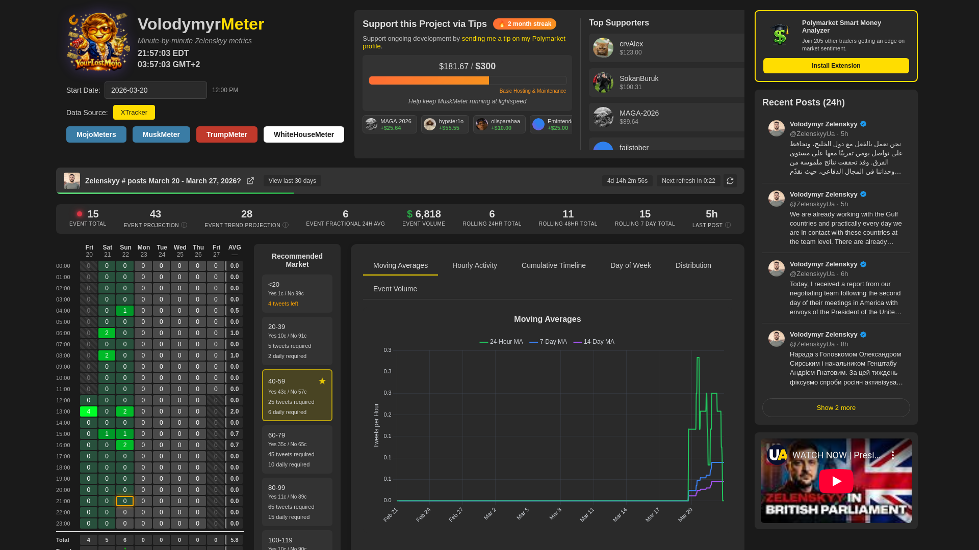Screen dimensions: 979x550
Task: Open external link icon beside Zelenskyy posts title
Action: [x=250, y=181]
